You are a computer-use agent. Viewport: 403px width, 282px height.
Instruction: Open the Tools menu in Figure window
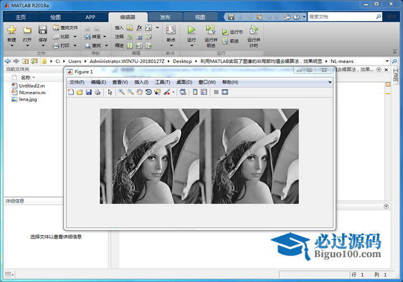click(162, 82)
